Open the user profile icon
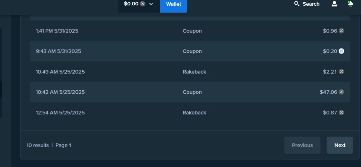The width and height of the screenshot is (361, 167). tap(334, 4)
